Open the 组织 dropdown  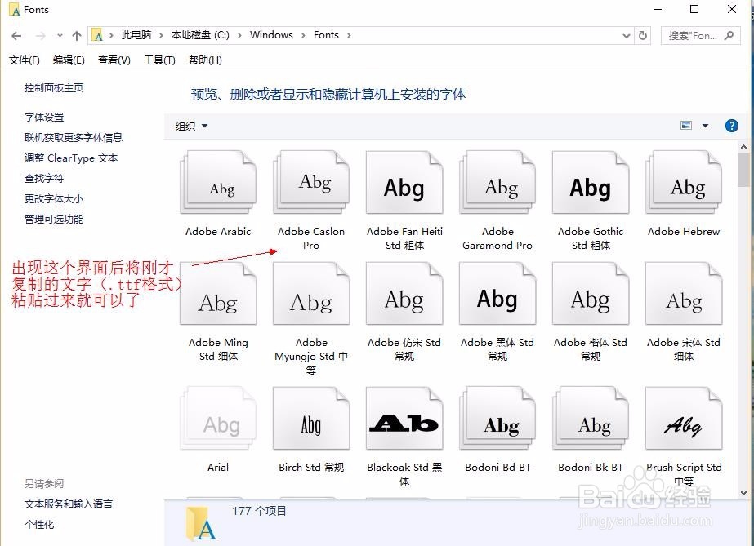[191, 127]
